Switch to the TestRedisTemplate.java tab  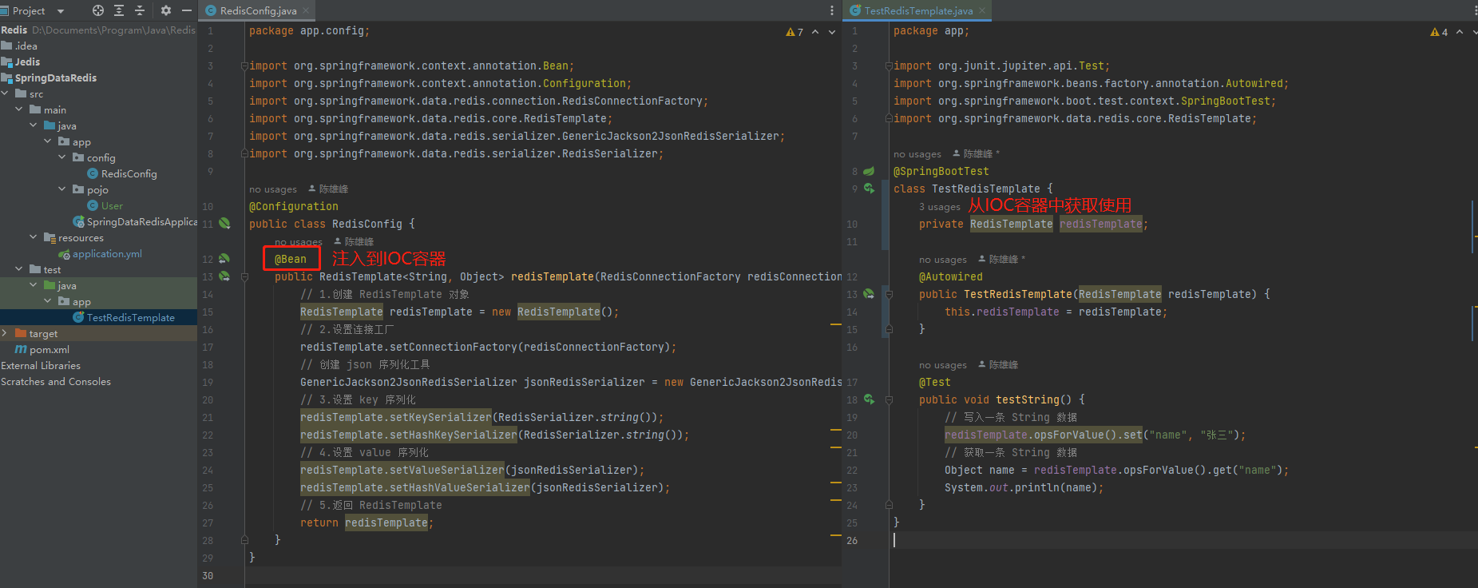click(918, 10)
